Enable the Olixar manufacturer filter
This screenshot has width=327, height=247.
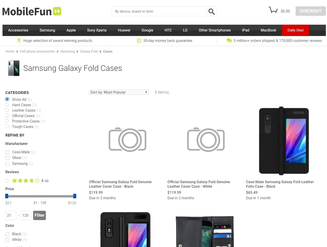(7, 158)
